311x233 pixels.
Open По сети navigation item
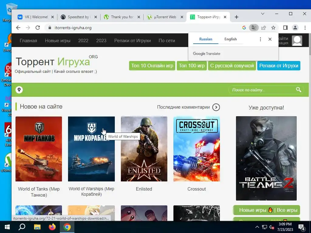pyautogui.click(x=167, y=41)
